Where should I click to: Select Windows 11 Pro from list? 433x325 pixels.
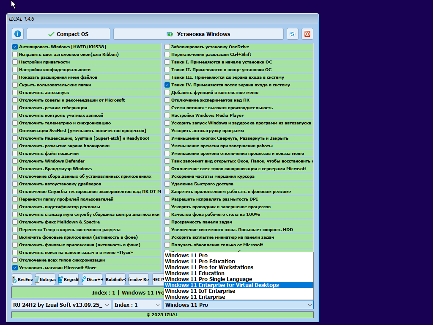[238, 255]
